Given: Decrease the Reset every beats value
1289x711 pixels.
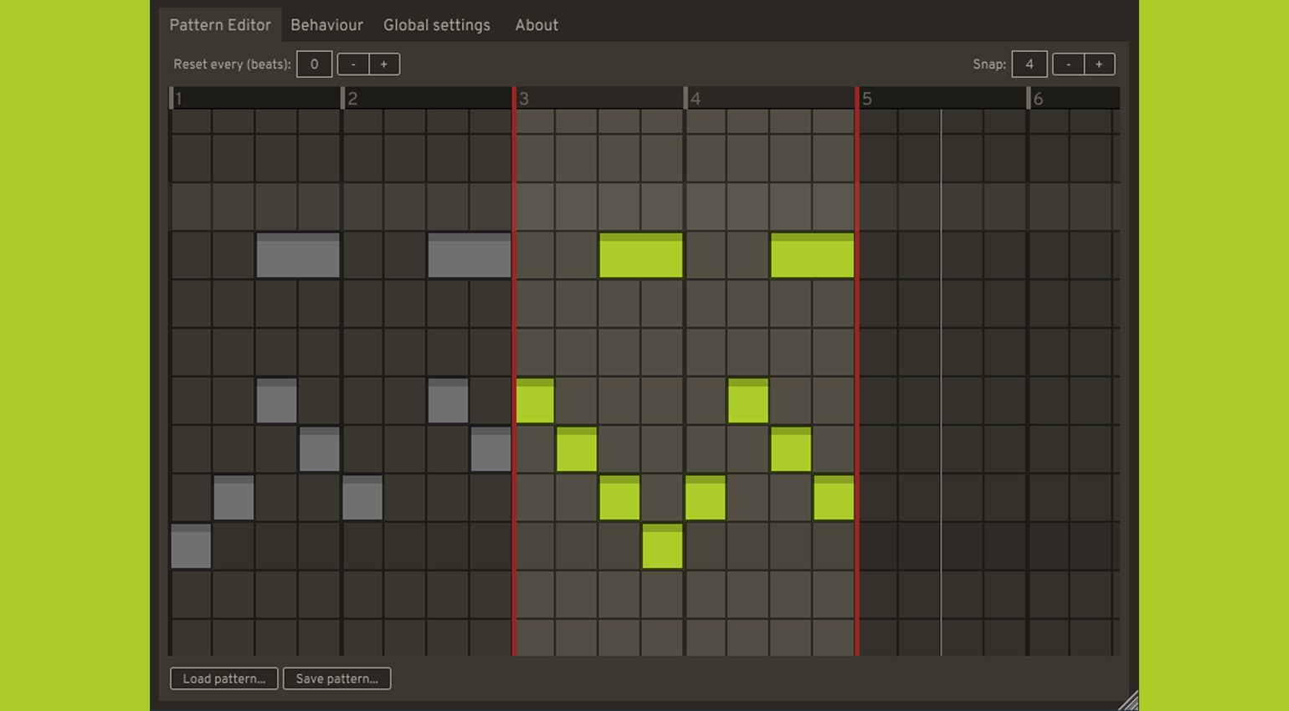Looking at the screenshot, I should pyautogui.click(x=353, y=64).
